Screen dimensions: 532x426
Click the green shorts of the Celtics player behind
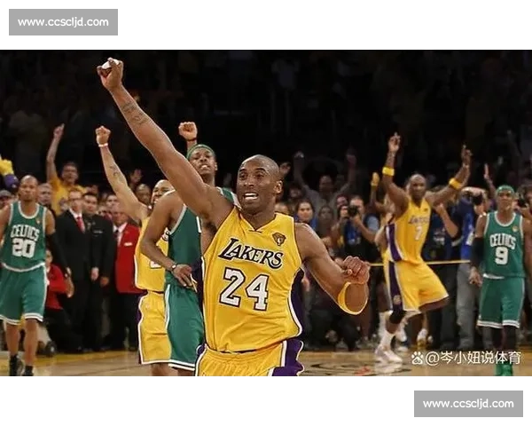click(x=183, y=324)
